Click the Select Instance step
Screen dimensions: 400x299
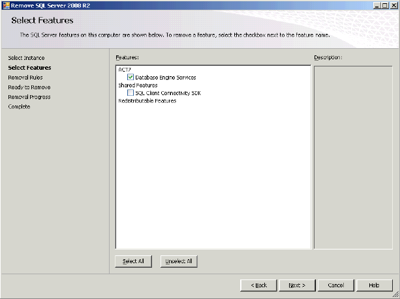click(x=26, y=58)
